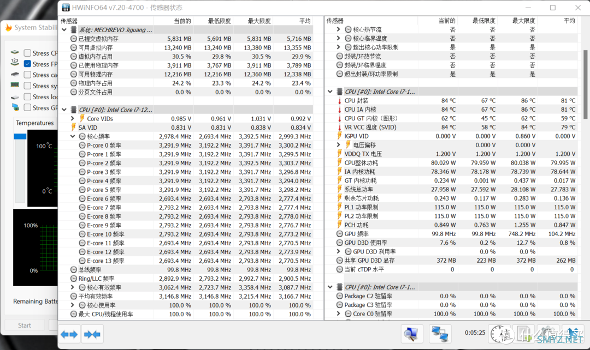
Task: Click the chip icon of 系统: MECHREVO header
Action: (74, 29)
